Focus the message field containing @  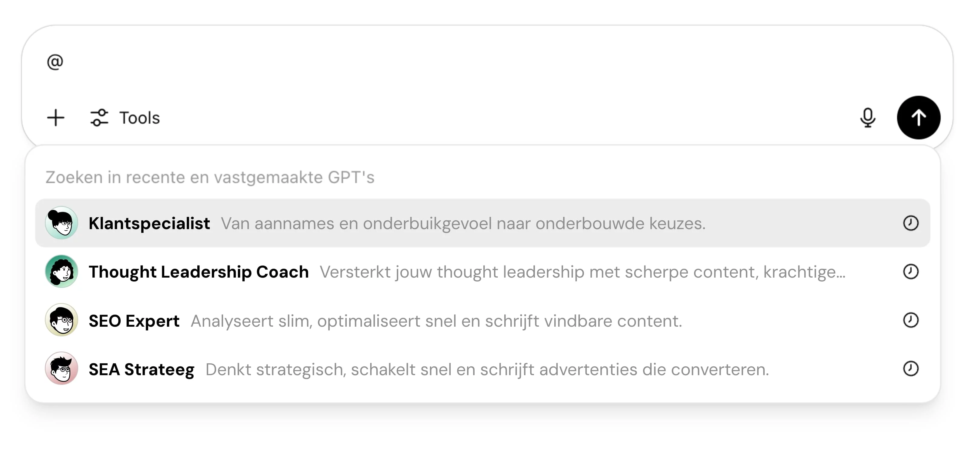(x=486, y=62)
